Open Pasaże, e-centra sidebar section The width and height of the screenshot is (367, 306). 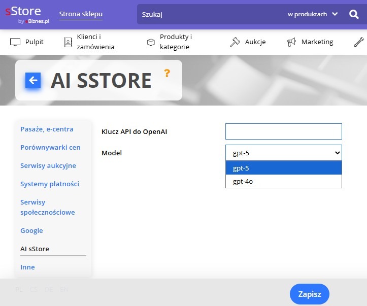click(x=47, y=129)
